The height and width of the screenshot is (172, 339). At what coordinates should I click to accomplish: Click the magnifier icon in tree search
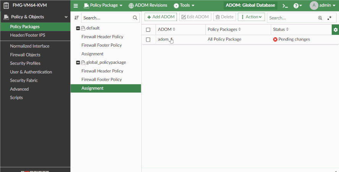pyautogui.click(x=135, y=18)
